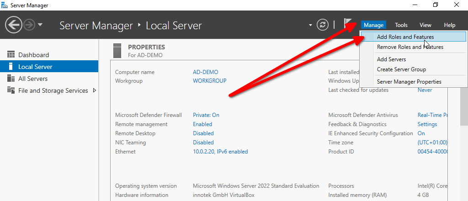Select the Dashboard icon in sidebar
Screen dimensions: 468x201
pos(11,55)
